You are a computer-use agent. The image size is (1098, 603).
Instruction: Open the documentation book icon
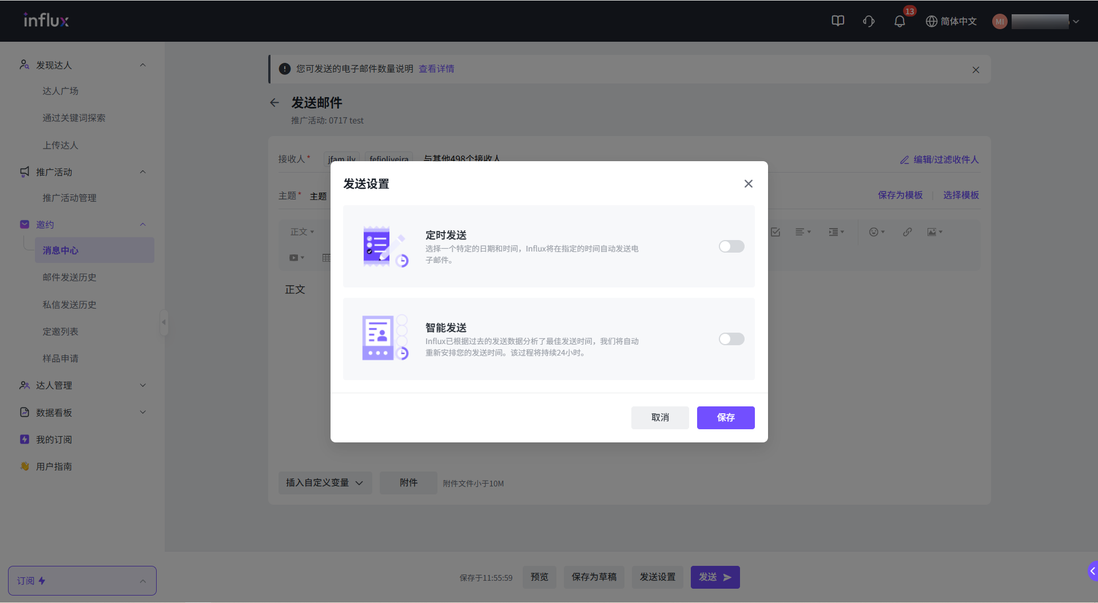tap(838, 21)
